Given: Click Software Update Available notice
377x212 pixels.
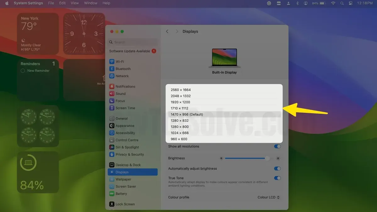Looking at the screenshot, I should (133, 51).
